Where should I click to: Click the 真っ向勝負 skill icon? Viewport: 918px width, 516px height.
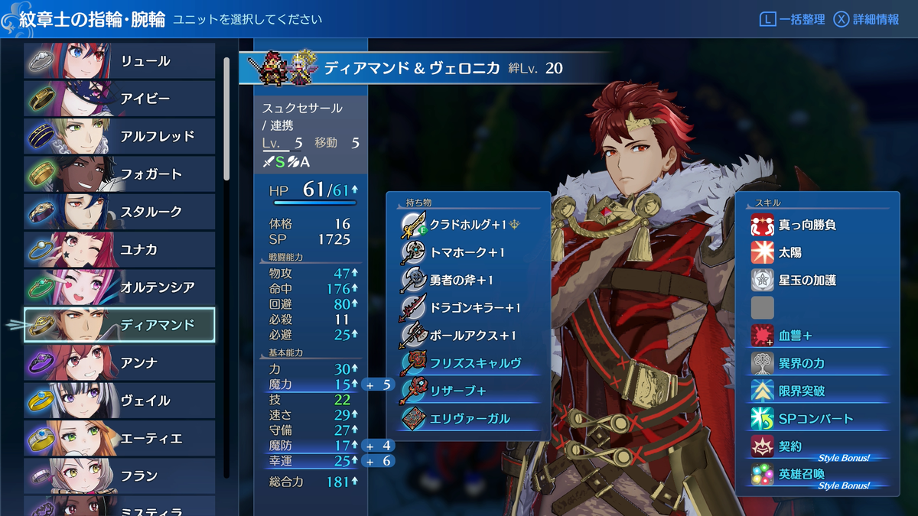pos(762,226)
